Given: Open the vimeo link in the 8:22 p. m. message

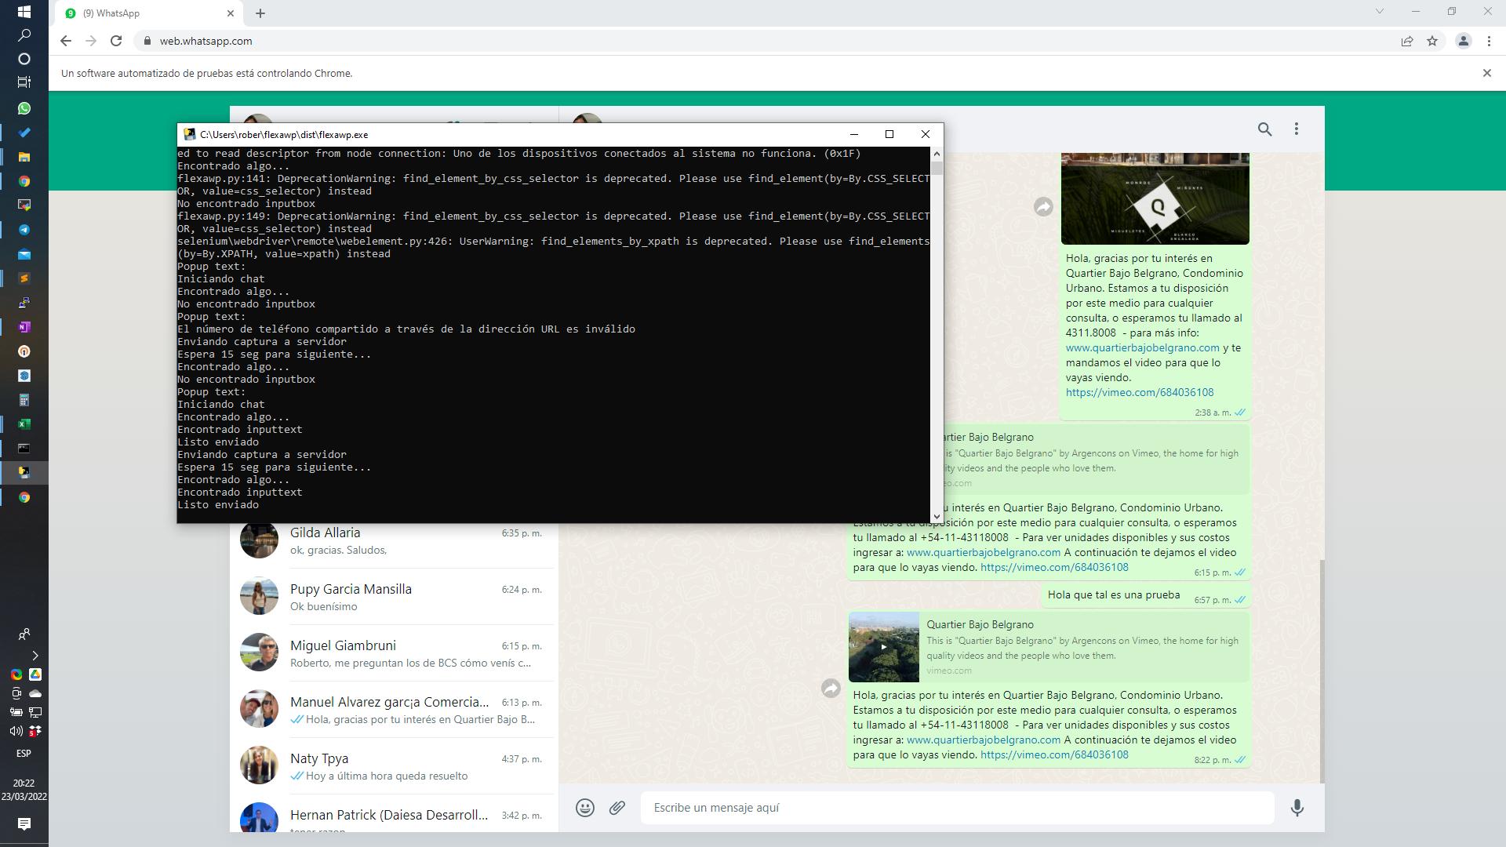Looking at the screenshot, I should tap(1054, 755).
